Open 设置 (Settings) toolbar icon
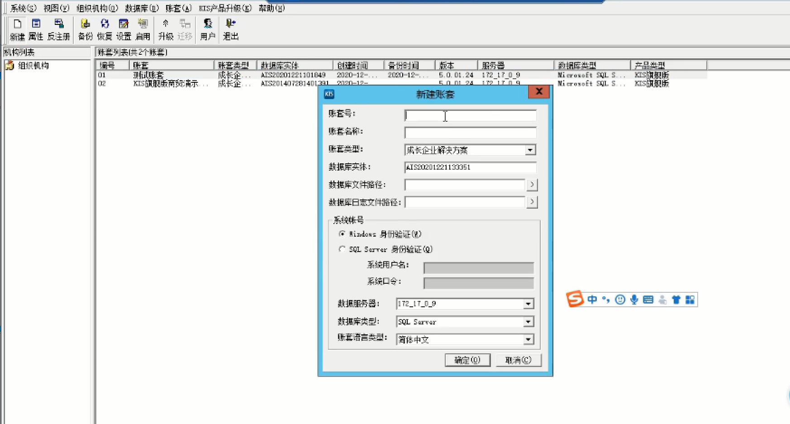This screenshot has height=424, width=790. (124, 29)
